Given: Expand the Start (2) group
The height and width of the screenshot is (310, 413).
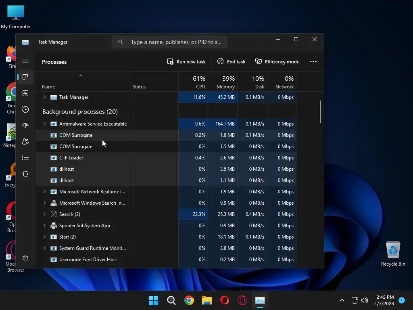Looking at the screenshot, I should click(x=44, y=237).
